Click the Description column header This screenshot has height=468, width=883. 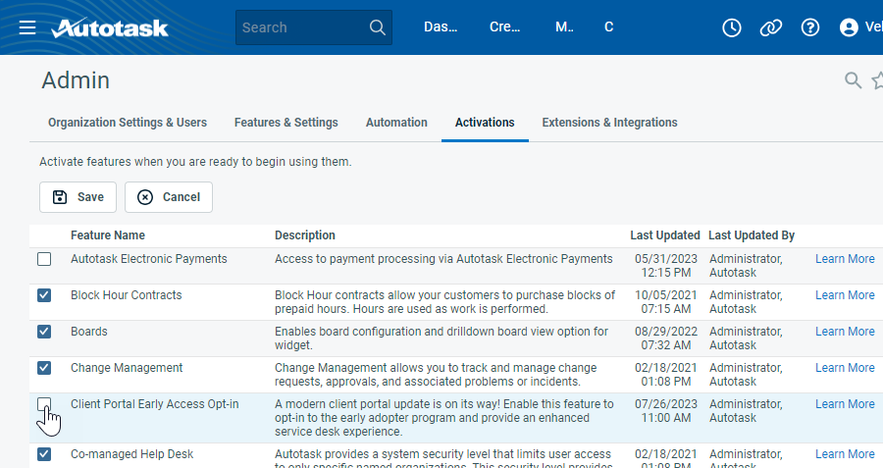[305, 235]
